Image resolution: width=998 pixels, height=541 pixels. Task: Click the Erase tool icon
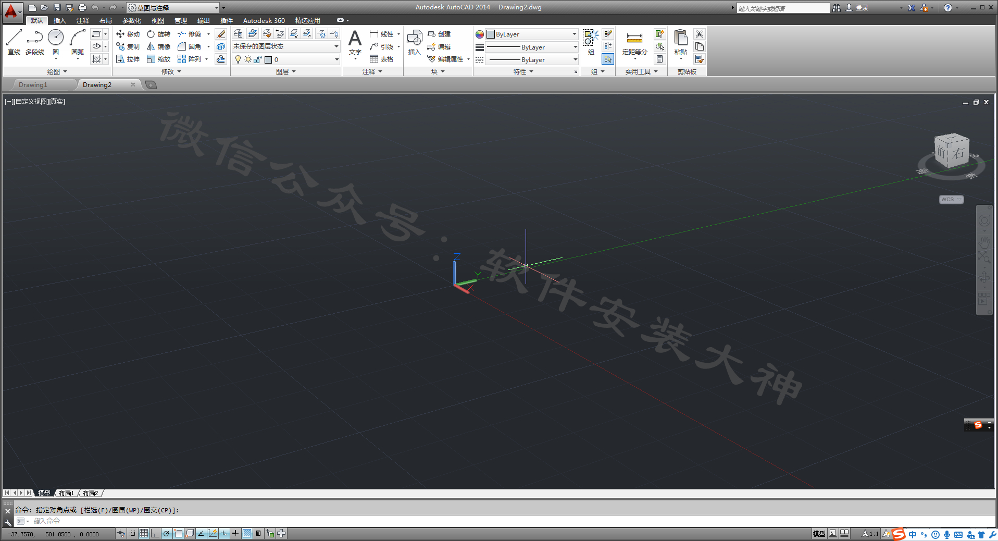[221, 34]
